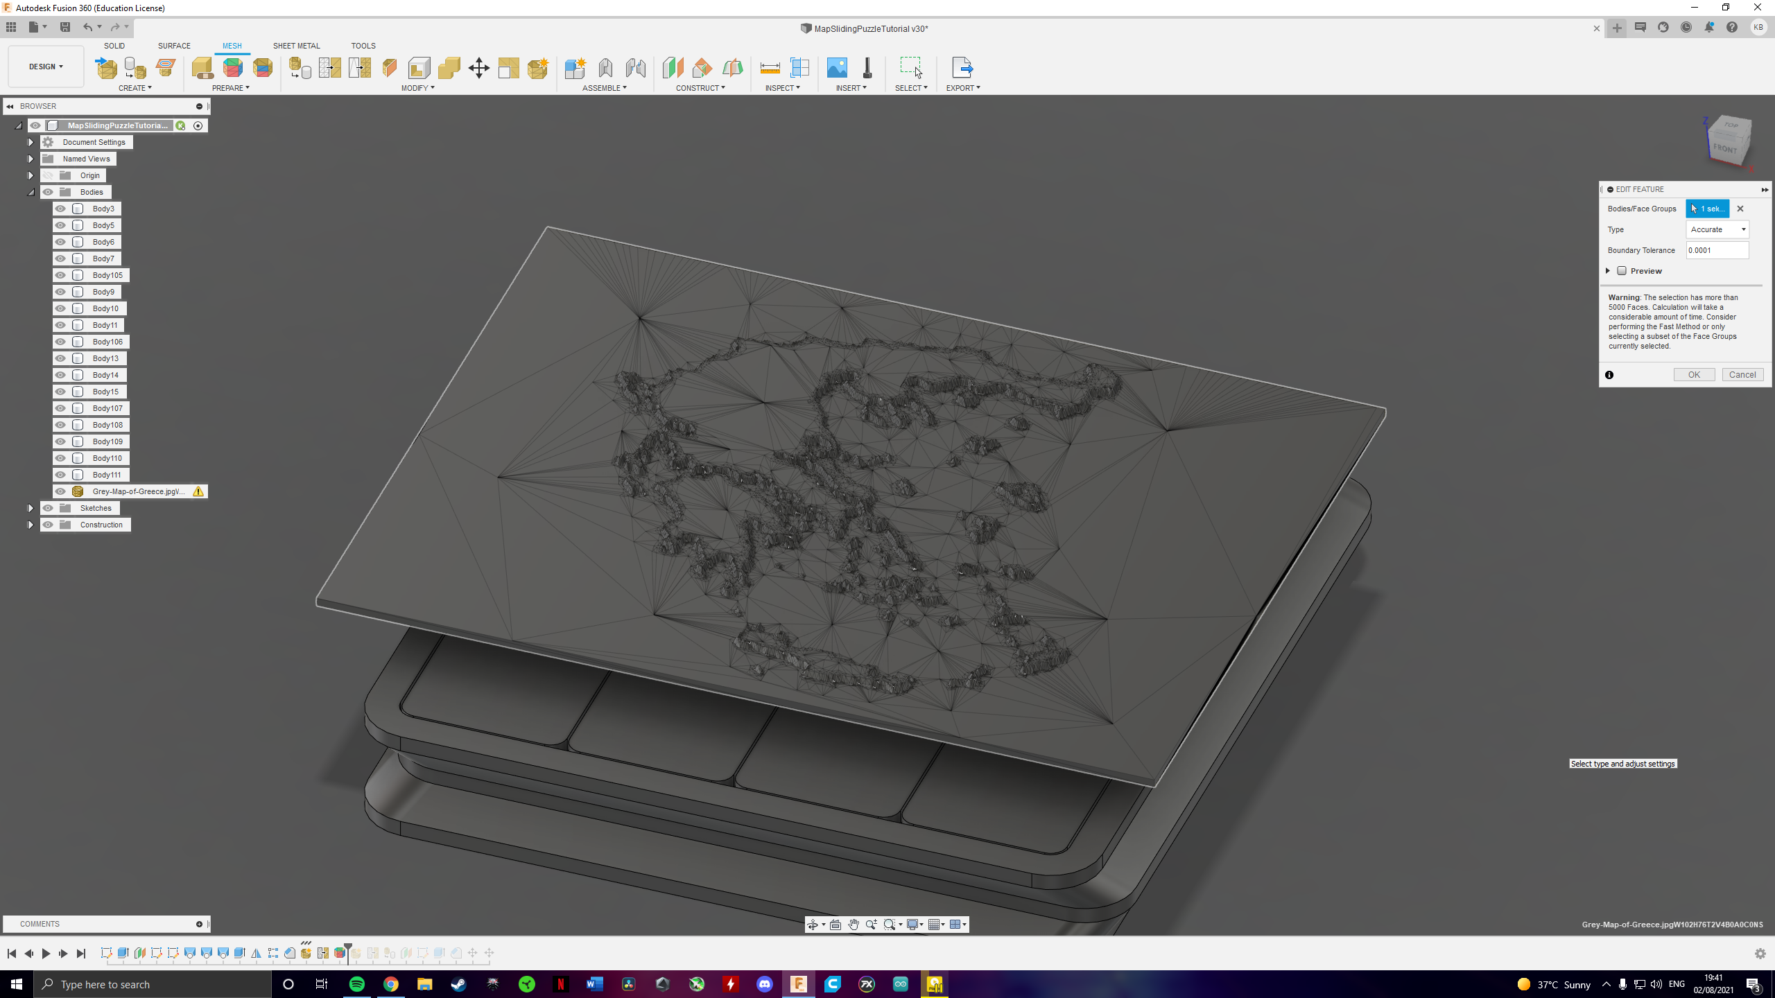
Task: Insert a Canvas image
Action: click(838, 68)
